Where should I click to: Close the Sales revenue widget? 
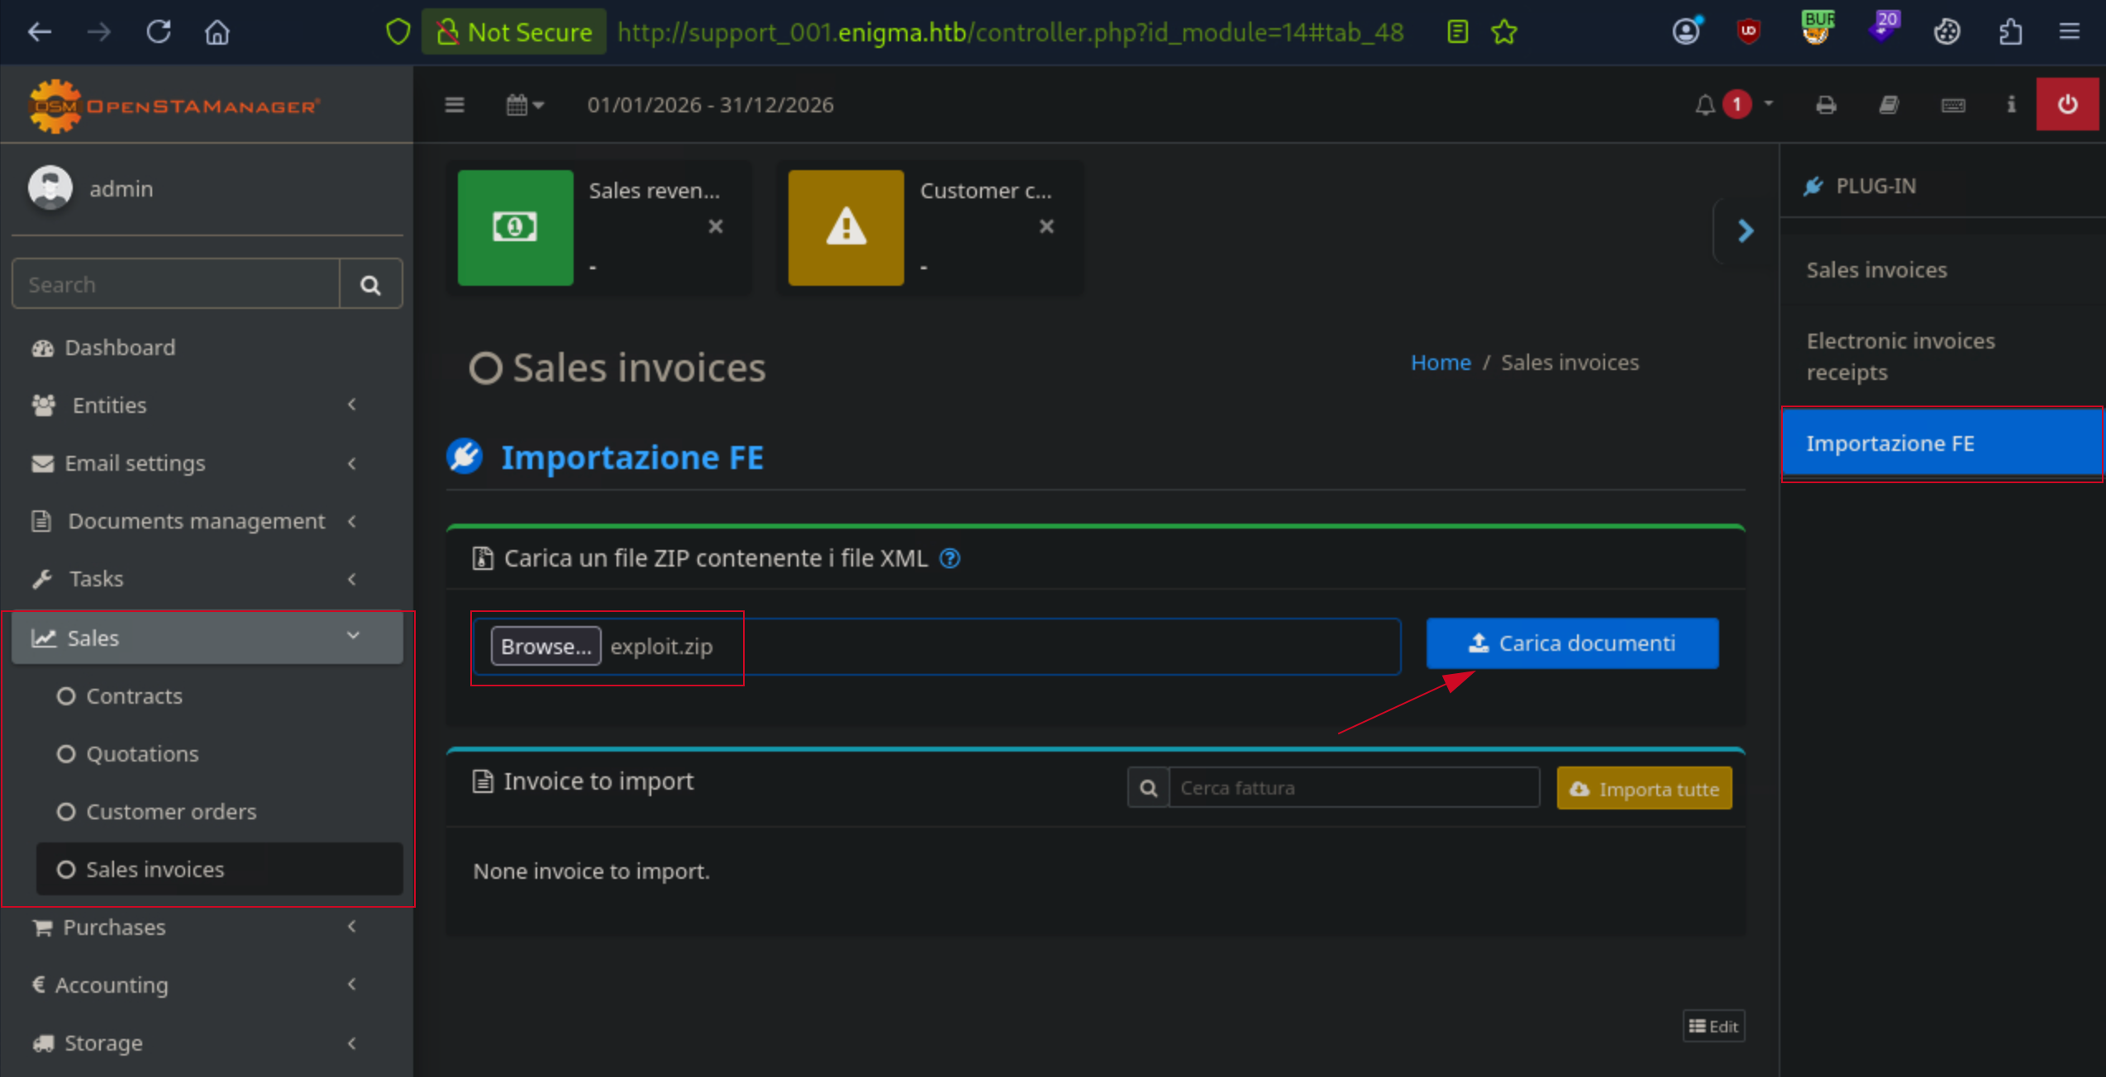click(x=716, y=226)
